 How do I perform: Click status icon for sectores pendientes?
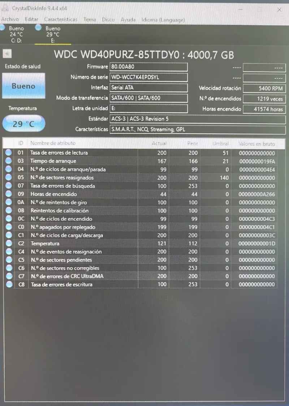click(x=9, y=260)
